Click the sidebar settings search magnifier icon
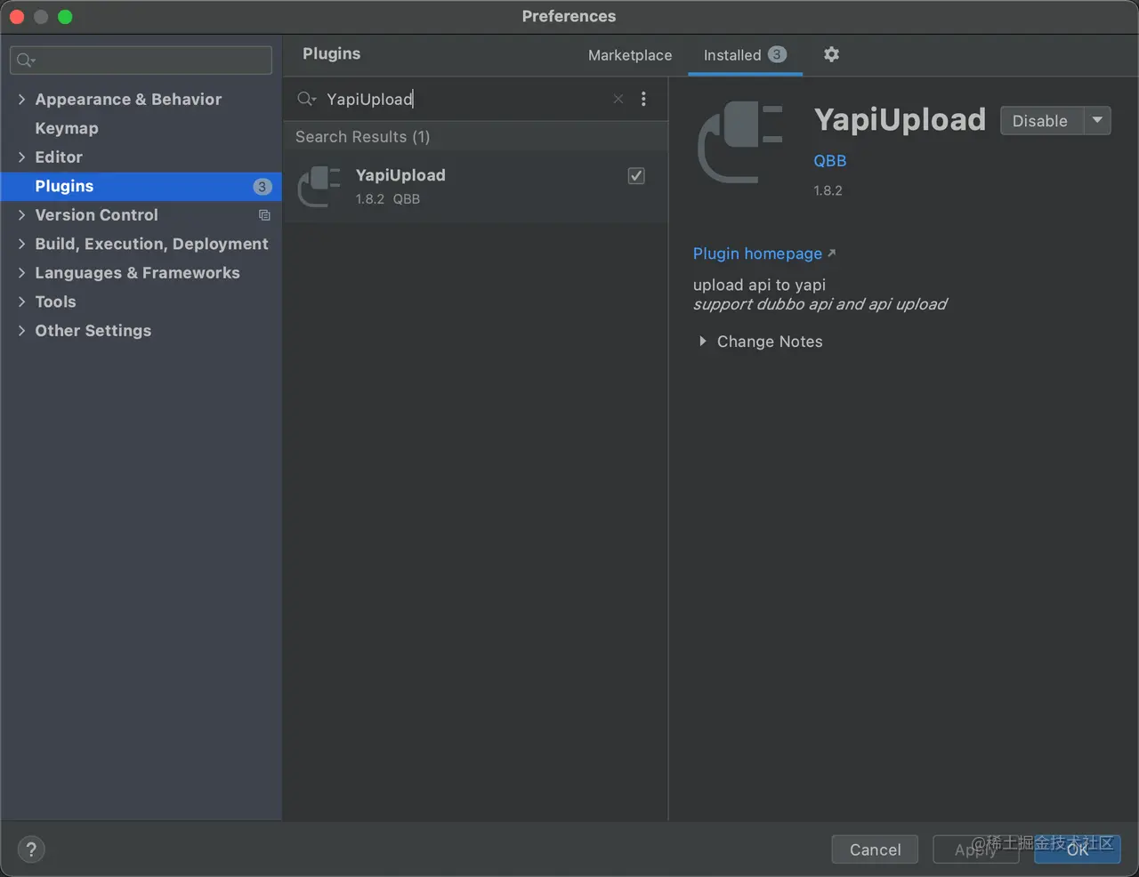 pyautogui.click(x=25, y=60)
